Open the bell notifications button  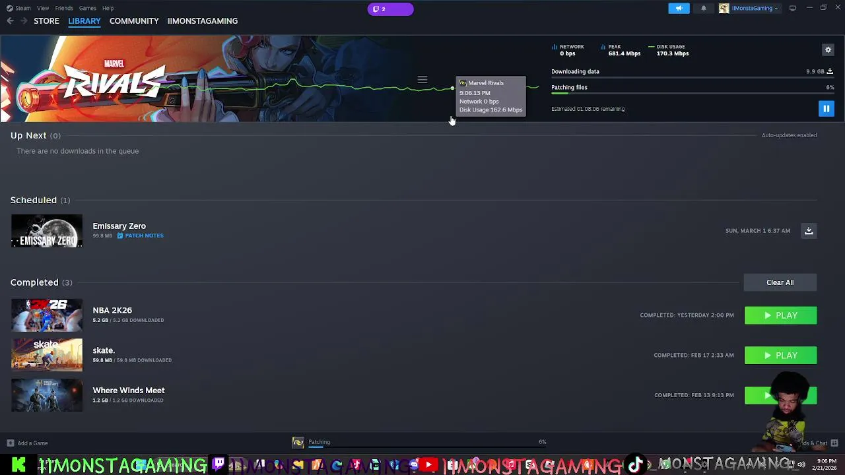pos(703,8)
